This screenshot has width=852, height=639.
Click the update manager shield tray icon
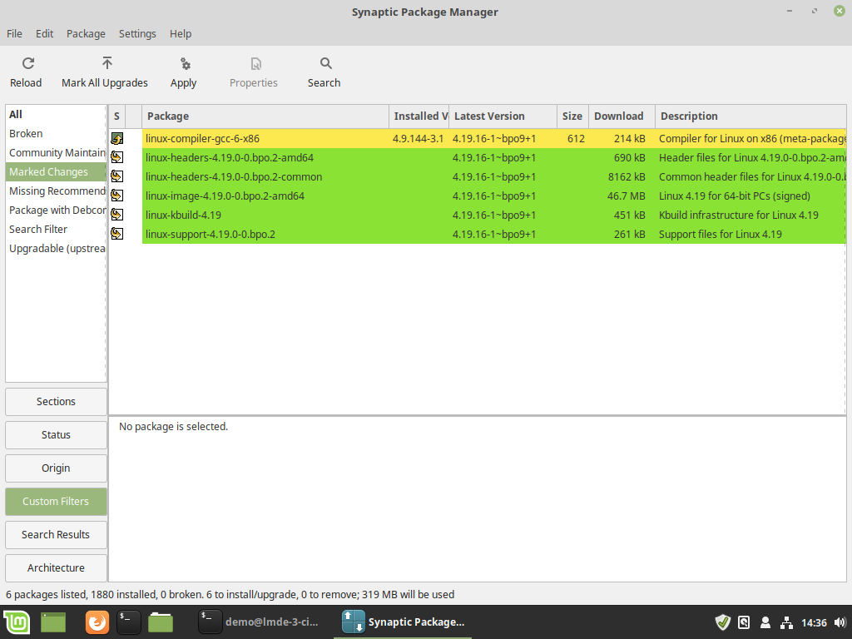pos(723,622)
